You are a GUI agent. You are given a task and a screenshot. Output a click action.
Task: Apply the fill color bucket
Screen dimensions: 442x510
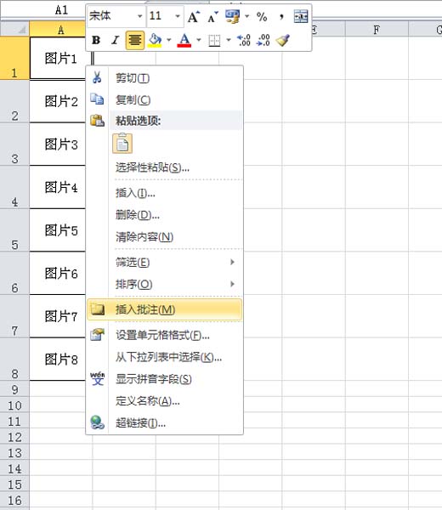point(155,40)
